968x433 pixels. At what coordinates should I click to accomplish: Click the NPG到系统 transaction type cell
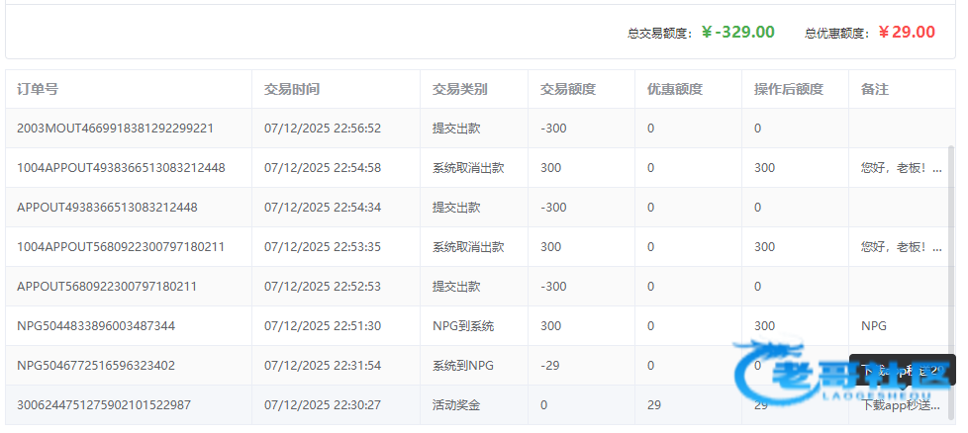coord(462,326)
